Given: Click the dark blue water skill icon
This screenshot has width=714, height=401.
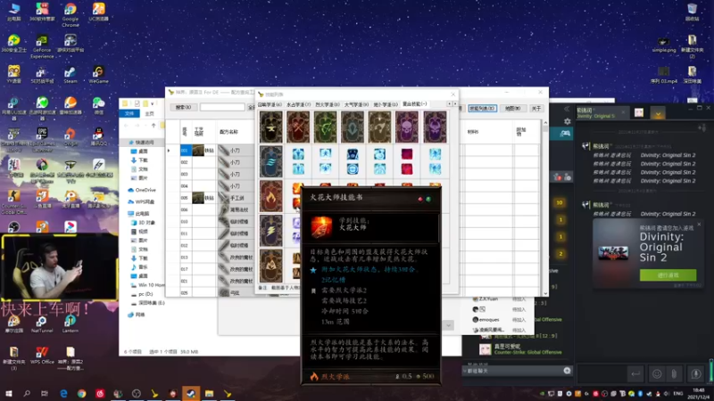Looking at the screenshot, I should tap(353, 153).
